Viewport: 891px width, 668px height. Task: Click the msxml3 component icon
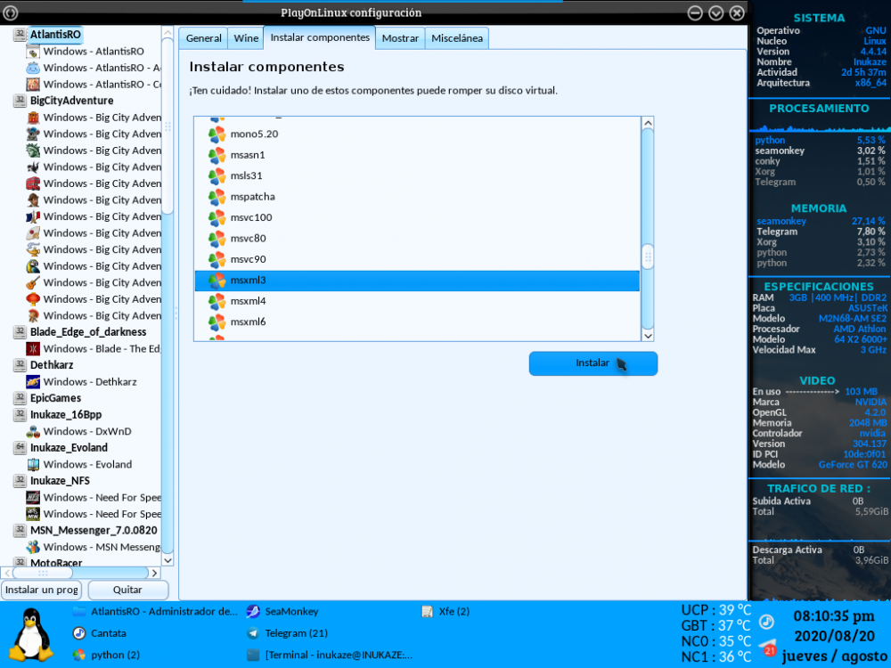[x=217, y=281]
